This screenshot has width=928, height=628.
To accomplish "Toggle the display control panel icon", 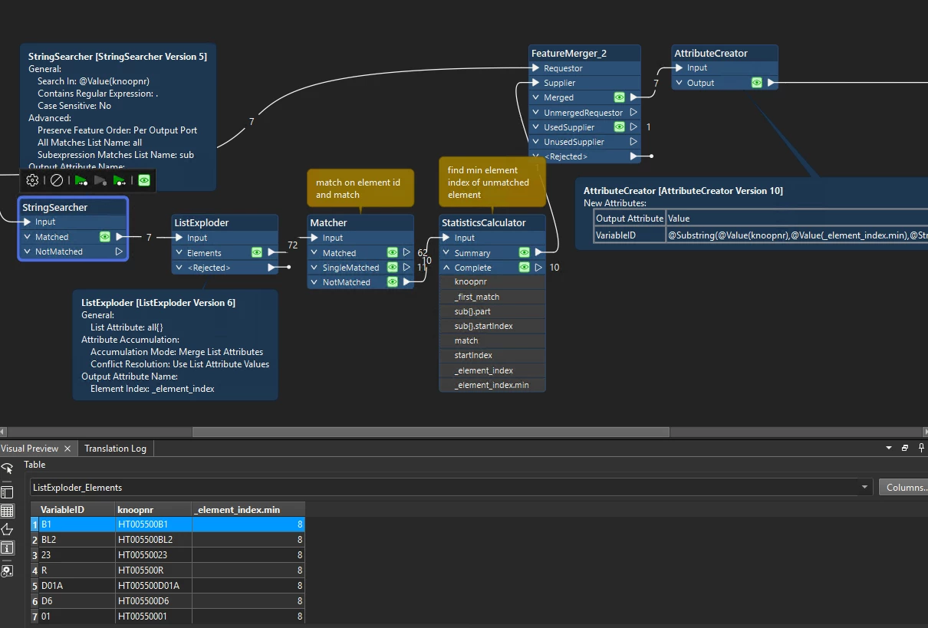I will coord(7,492).
